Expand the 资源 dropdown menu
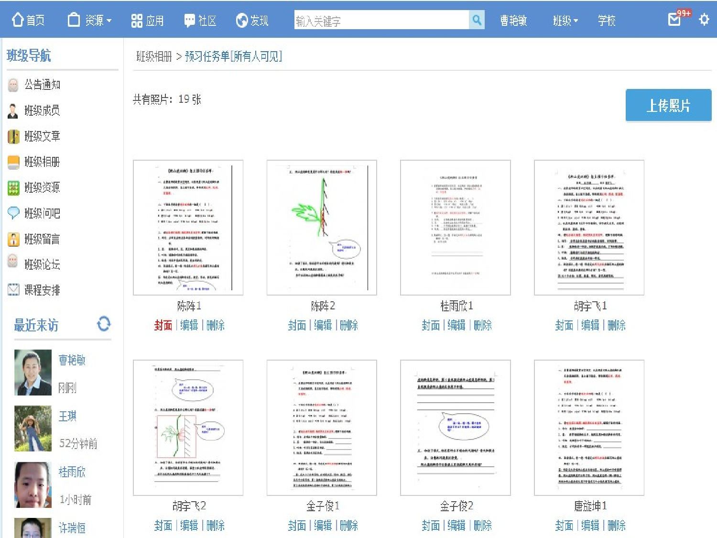 coord(97,20)
